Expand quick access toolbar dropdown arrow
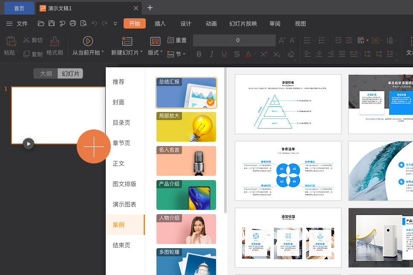 point(115,24)
